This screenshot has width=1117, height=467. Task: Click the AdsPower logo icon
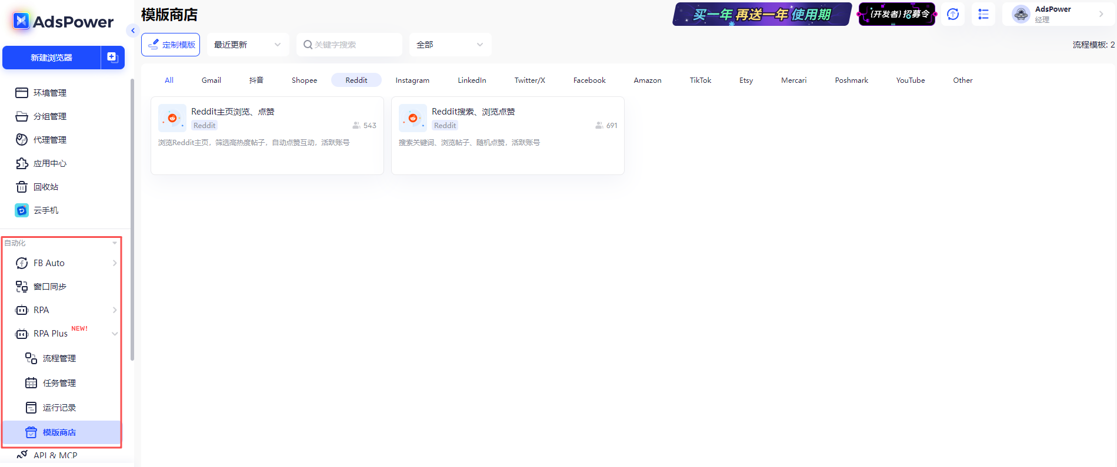tap(22, 21)
